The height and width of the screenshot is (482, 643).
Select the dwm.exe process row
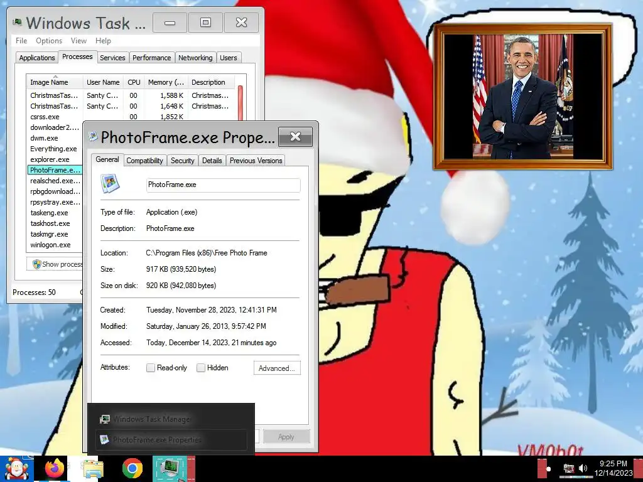coord(55,138)
